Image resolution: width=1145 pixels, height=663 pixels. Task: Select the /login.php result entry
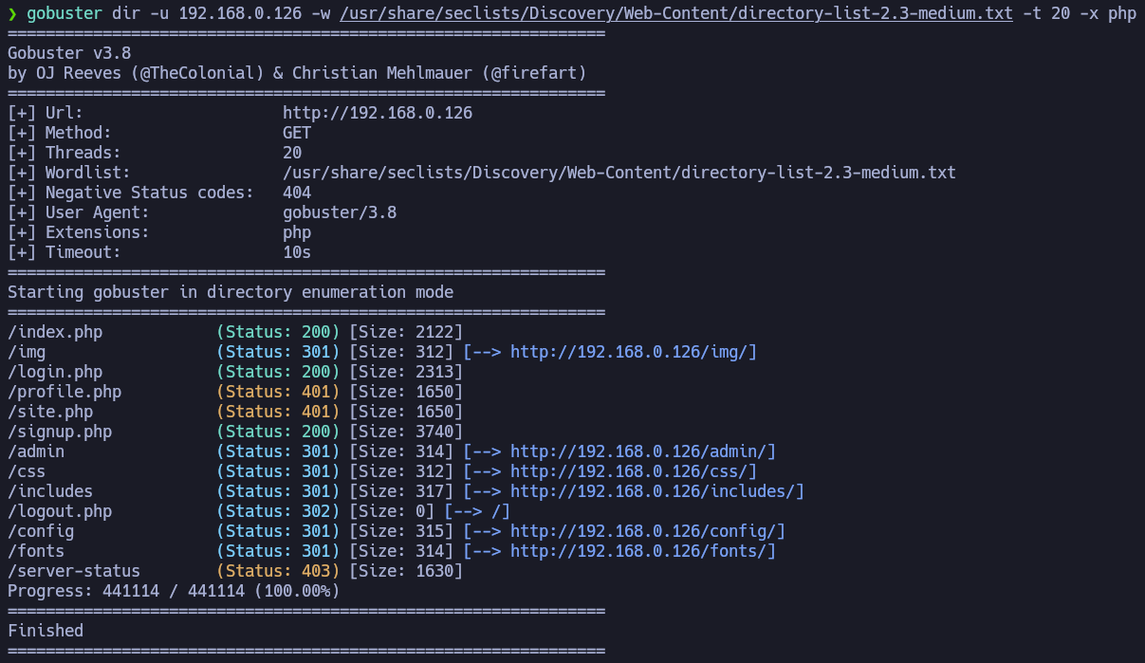tap(55, 372)
